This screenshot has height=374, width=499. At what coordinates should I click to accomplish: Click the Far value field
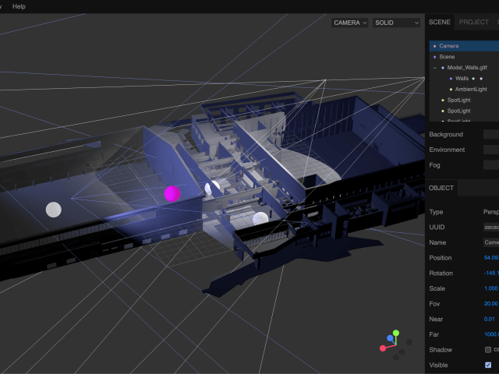point(491,334)
